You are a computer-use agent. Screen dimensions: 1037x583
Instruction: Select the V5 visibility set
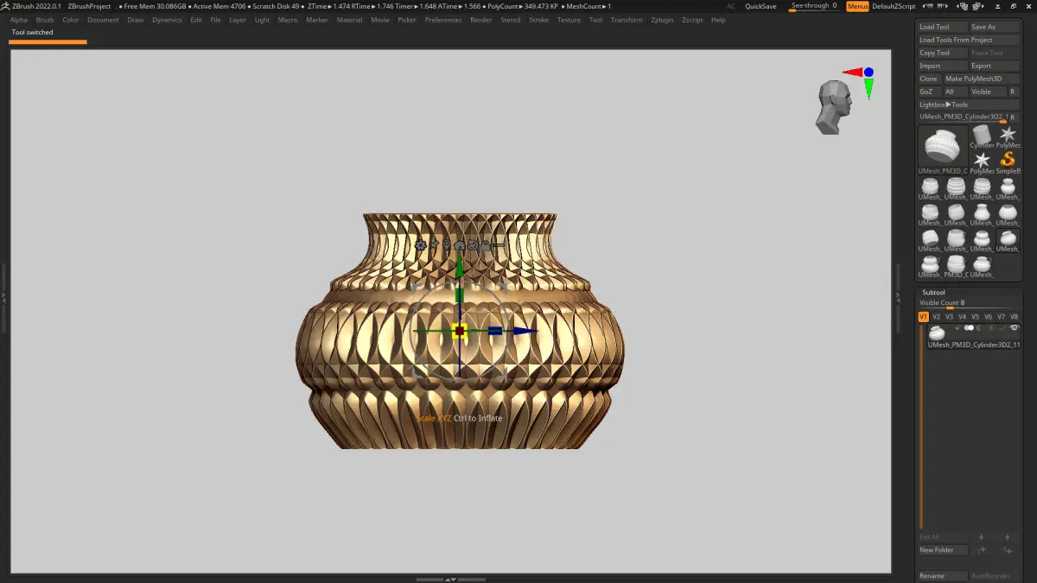pos(975,317)
